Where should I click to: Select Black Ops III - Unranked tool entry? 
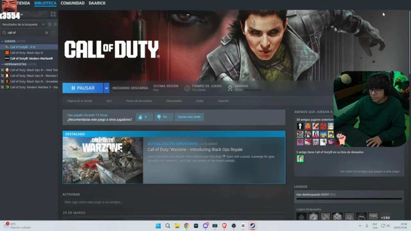(x=29, y=81)
